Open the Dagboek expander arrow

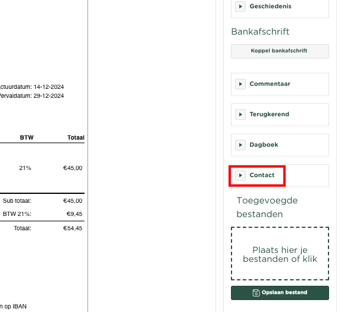point(240,145)
